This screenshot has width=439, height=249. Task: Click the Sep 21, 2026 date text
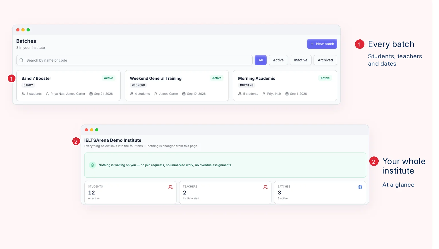[103, 94]
